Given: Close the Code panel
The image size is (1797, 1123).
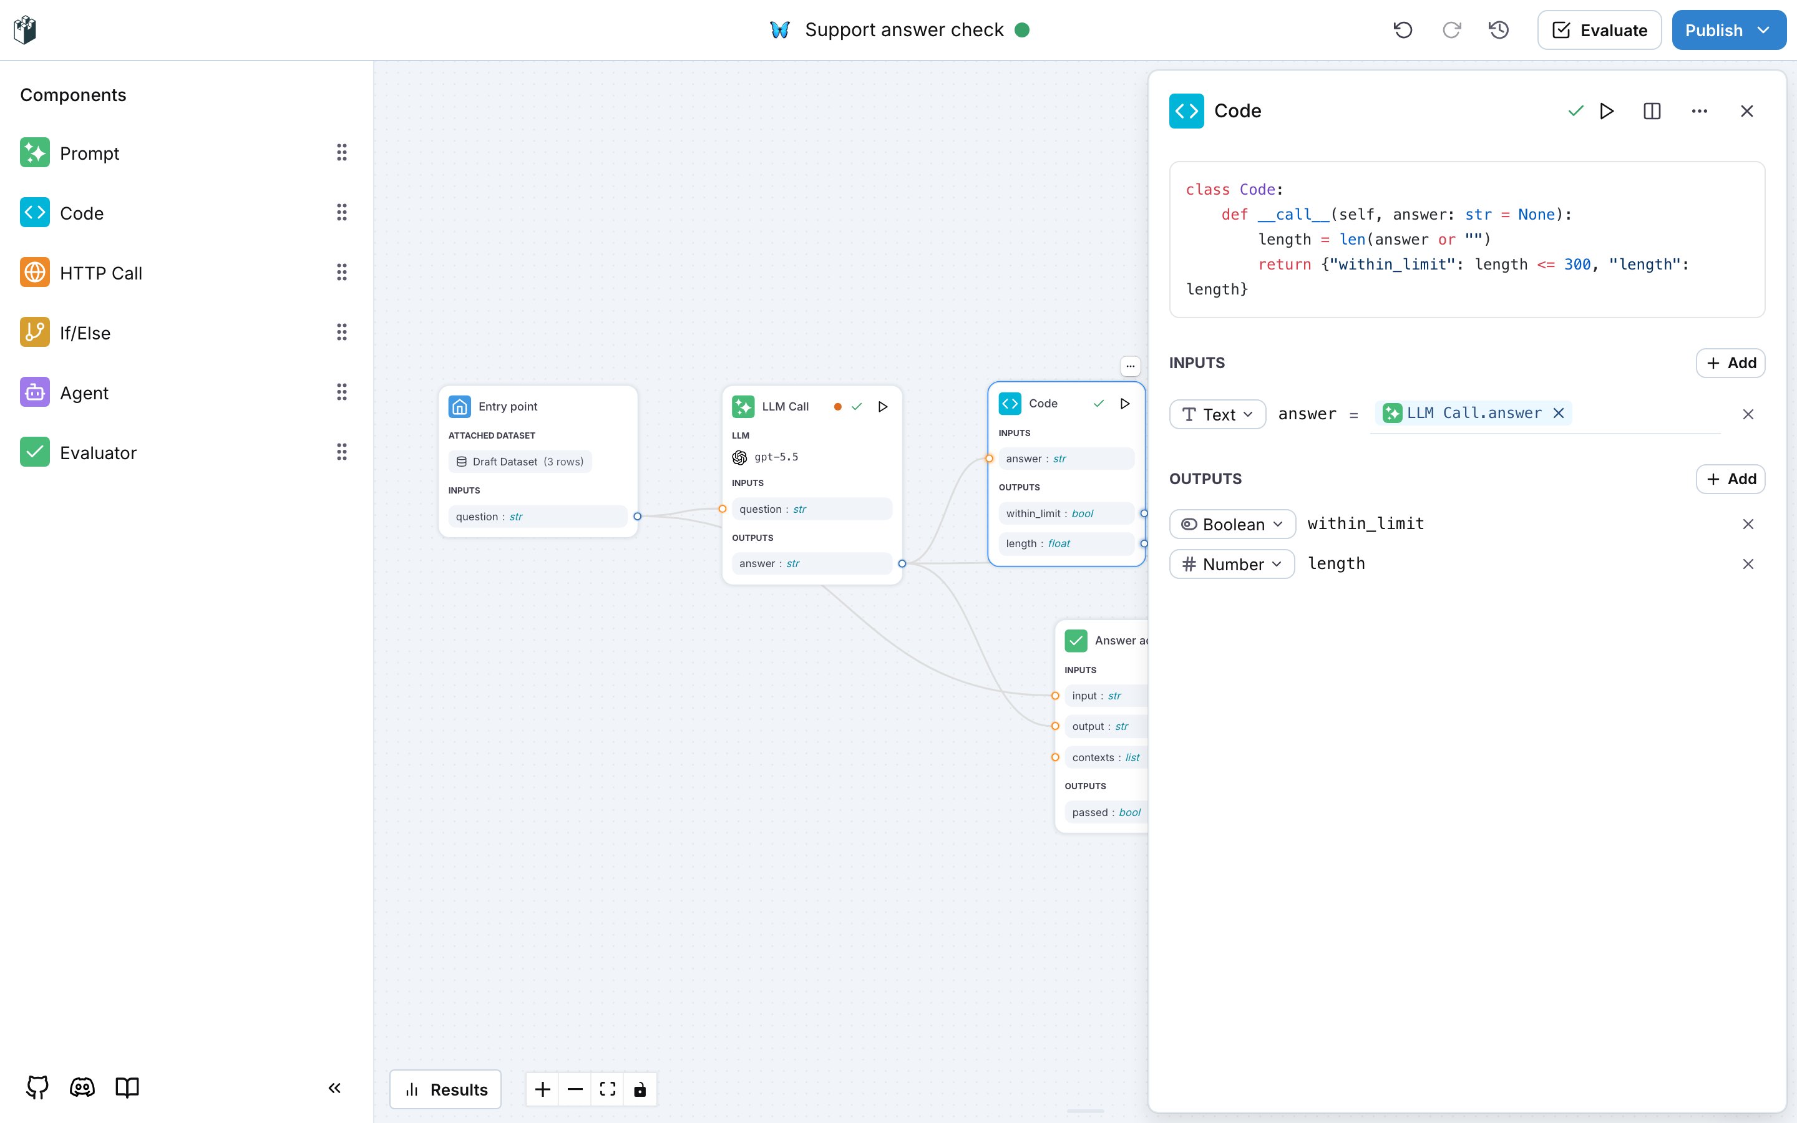Looking at the screenshot, I should 1747,110.
